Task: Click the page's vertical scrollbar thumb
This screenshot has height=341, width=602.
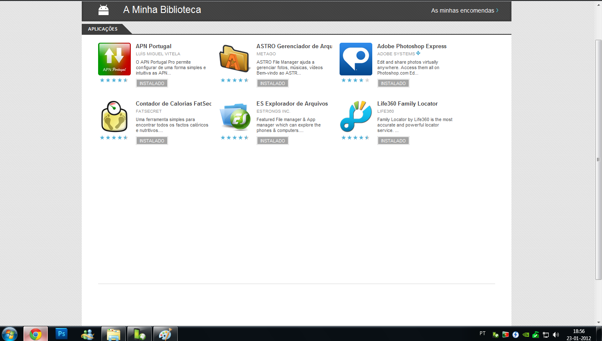Action: point(598,159)
